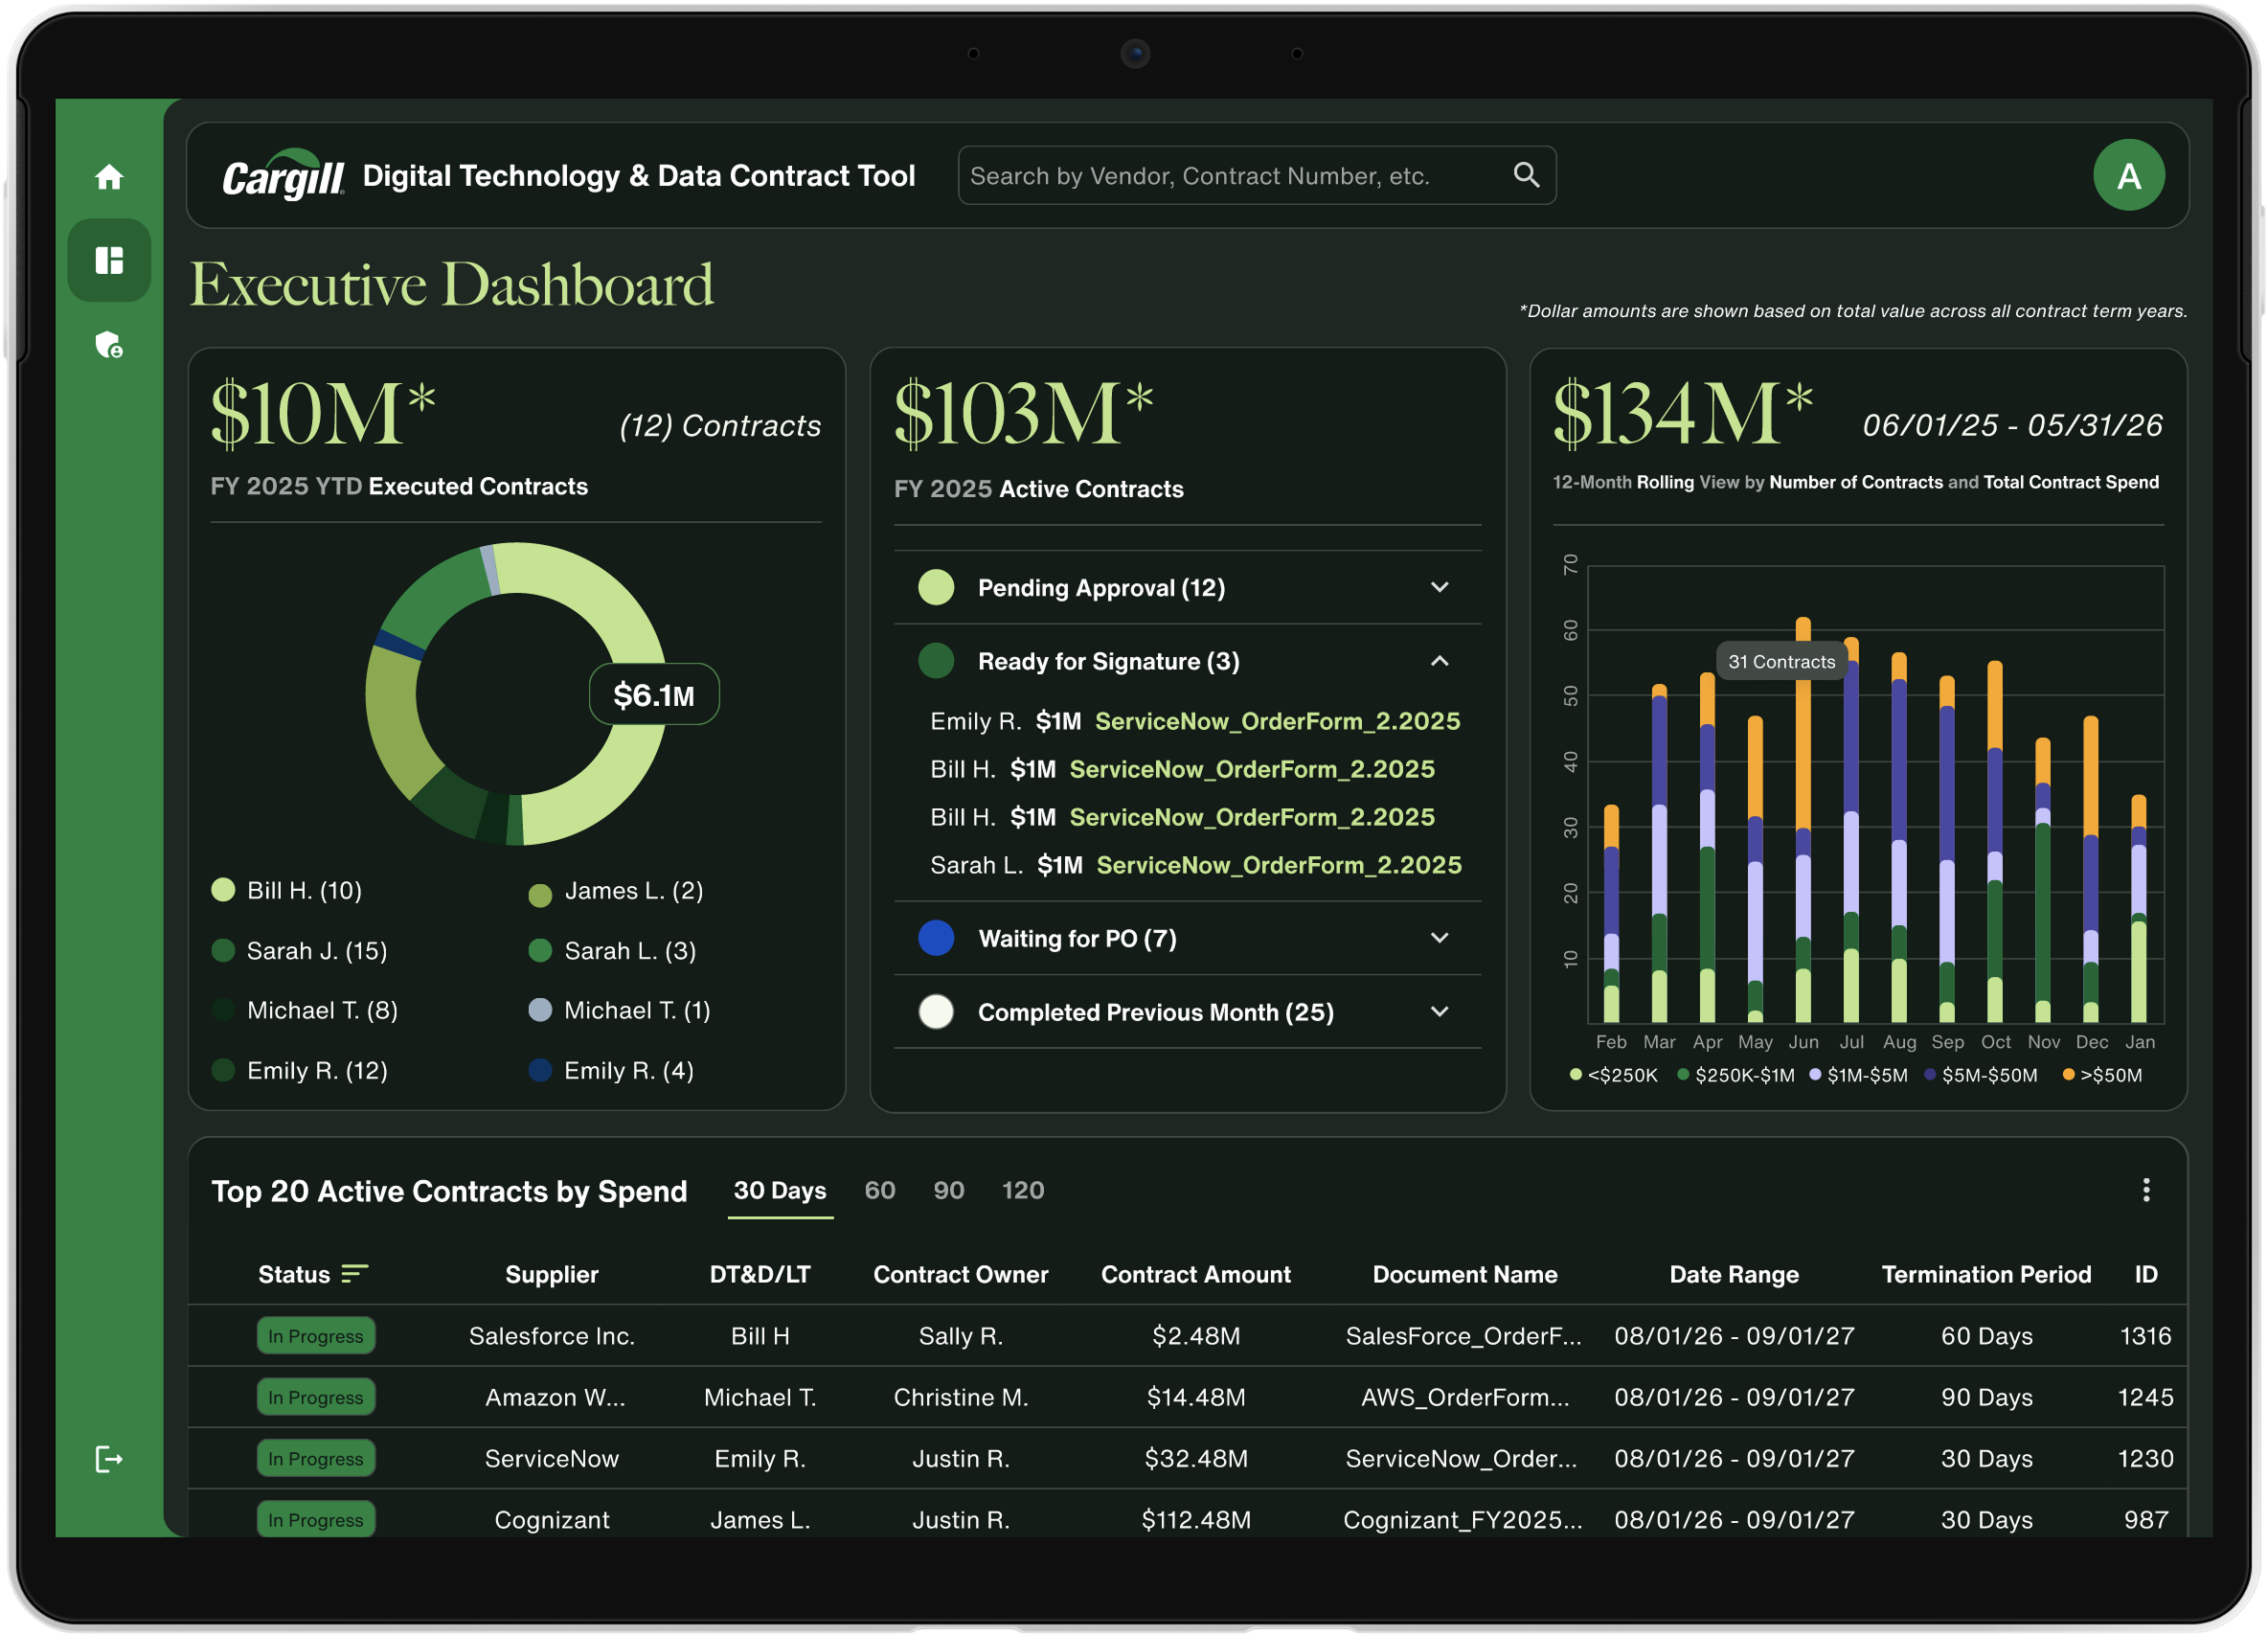2268x1636 pixels.
Task: Toggle the $5M-$50M legend series
Action: (1980, 1075)
